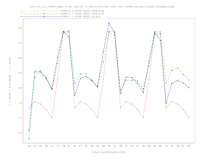Click x-axis tick label 42
This screenshot has width=206, height=159.
[x=109, y=146]
